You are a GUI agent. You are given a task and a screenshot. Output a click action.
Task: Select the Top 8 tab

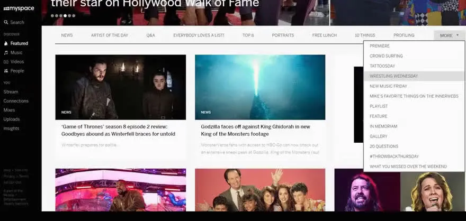(x=248, y=35)
